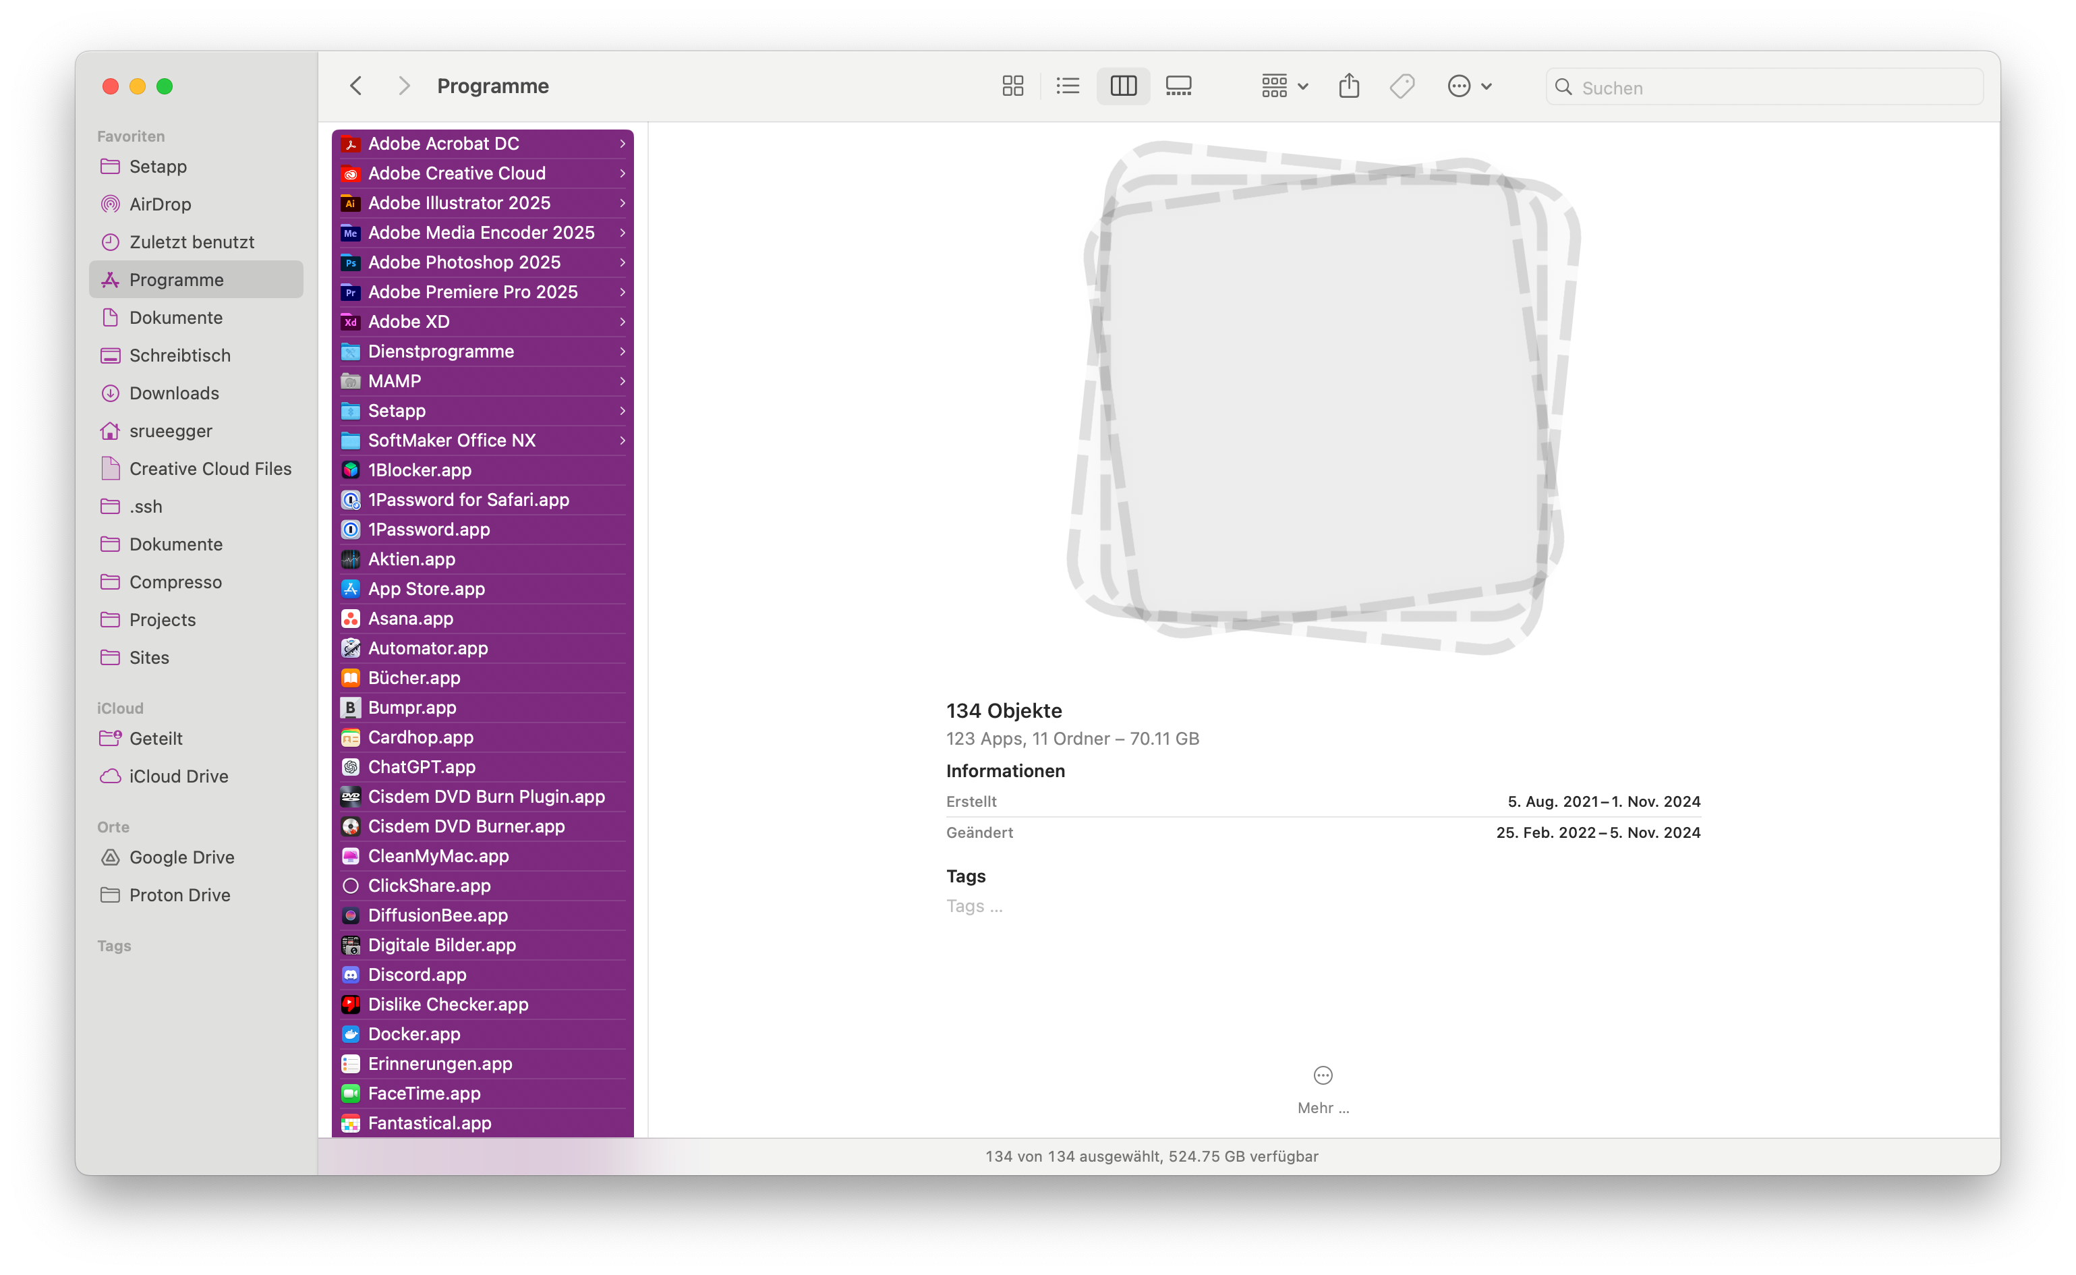Select the Discord.app icon
Viewport: 2076px width, 1275px height.
point(351,974)
